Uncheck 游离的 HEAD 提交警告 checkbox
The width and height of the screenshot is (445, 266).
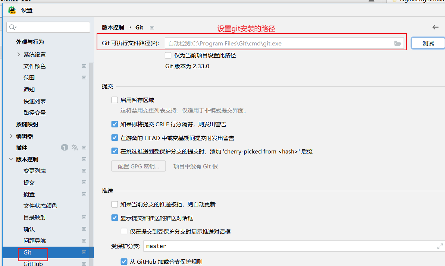click(x=115, y=138)
